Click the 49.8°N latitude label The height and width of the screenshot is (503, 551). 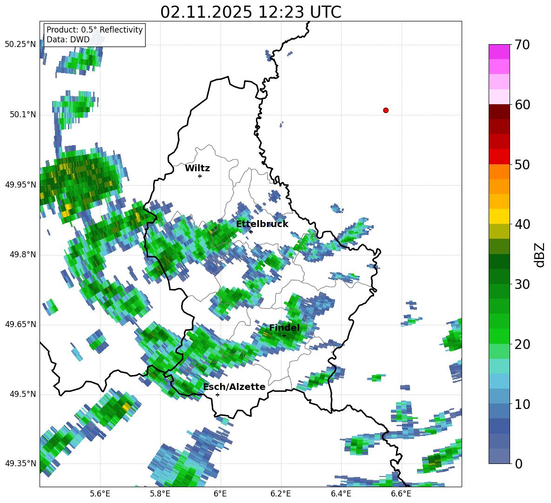click(23, 255)
